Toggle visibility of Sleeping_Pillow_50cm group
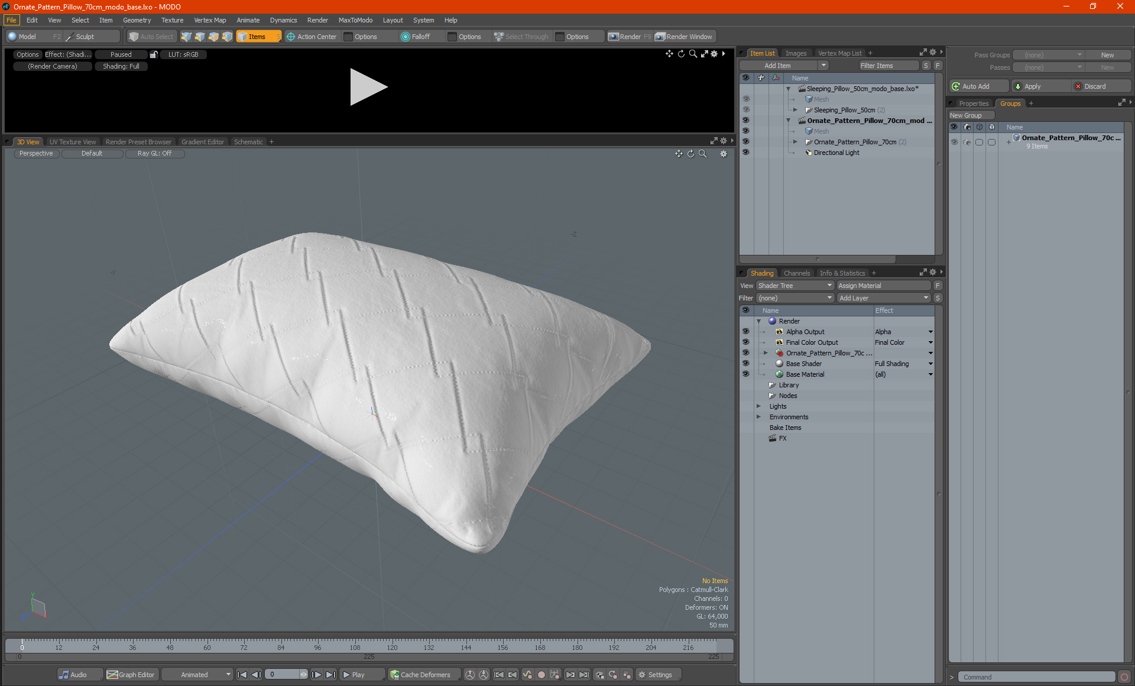The image size is (1135, 686). [746, 110]
